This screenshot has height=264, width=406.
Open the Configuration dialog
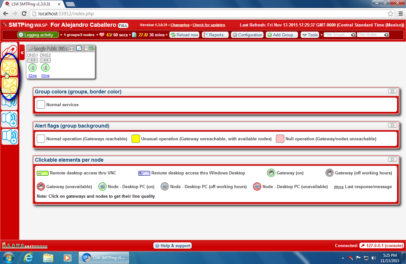point(247,35)
